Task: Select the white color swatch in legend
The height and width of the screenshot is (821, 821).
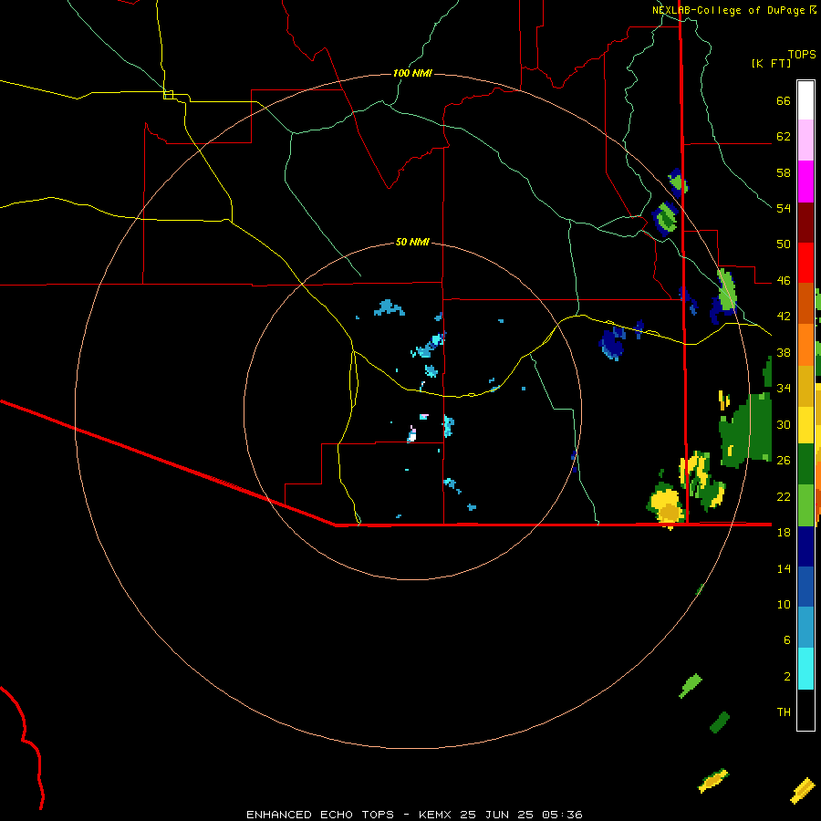Action: [x=805, y=100]
